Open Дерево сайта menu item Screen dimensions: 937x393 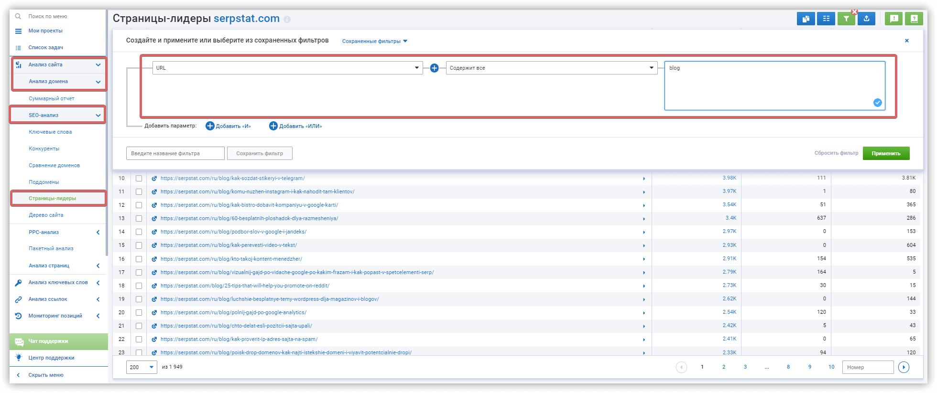(x=46, y=215)
